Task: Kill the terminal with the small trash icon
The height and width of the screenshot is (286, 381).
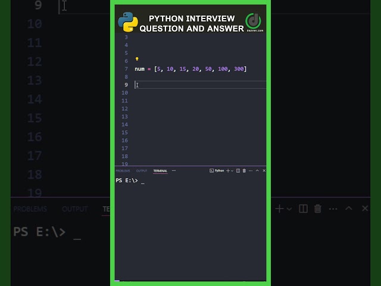Action: 244,171
